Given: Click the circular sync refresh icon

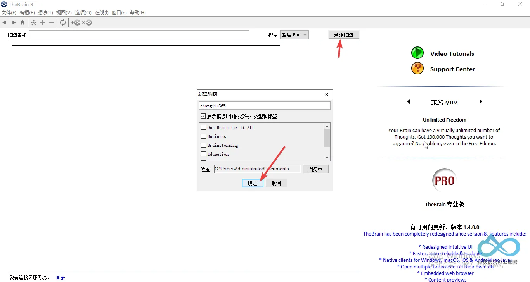Looking at the screenshot, I should pos(63,23).
